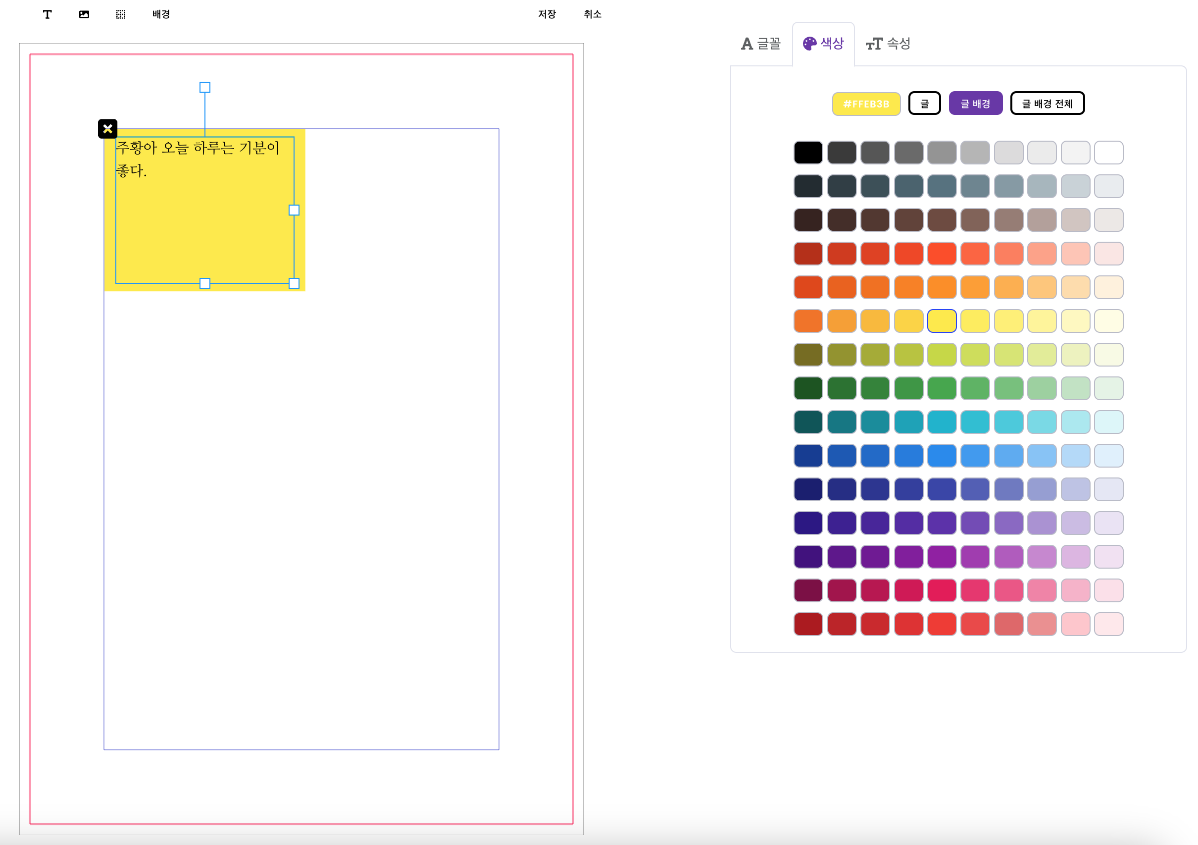Click the 저장 save button

click(547, 14)
